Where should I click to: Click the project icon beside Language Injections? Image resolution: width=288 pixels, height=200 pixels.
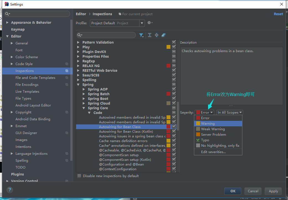[x=67, y=153]
